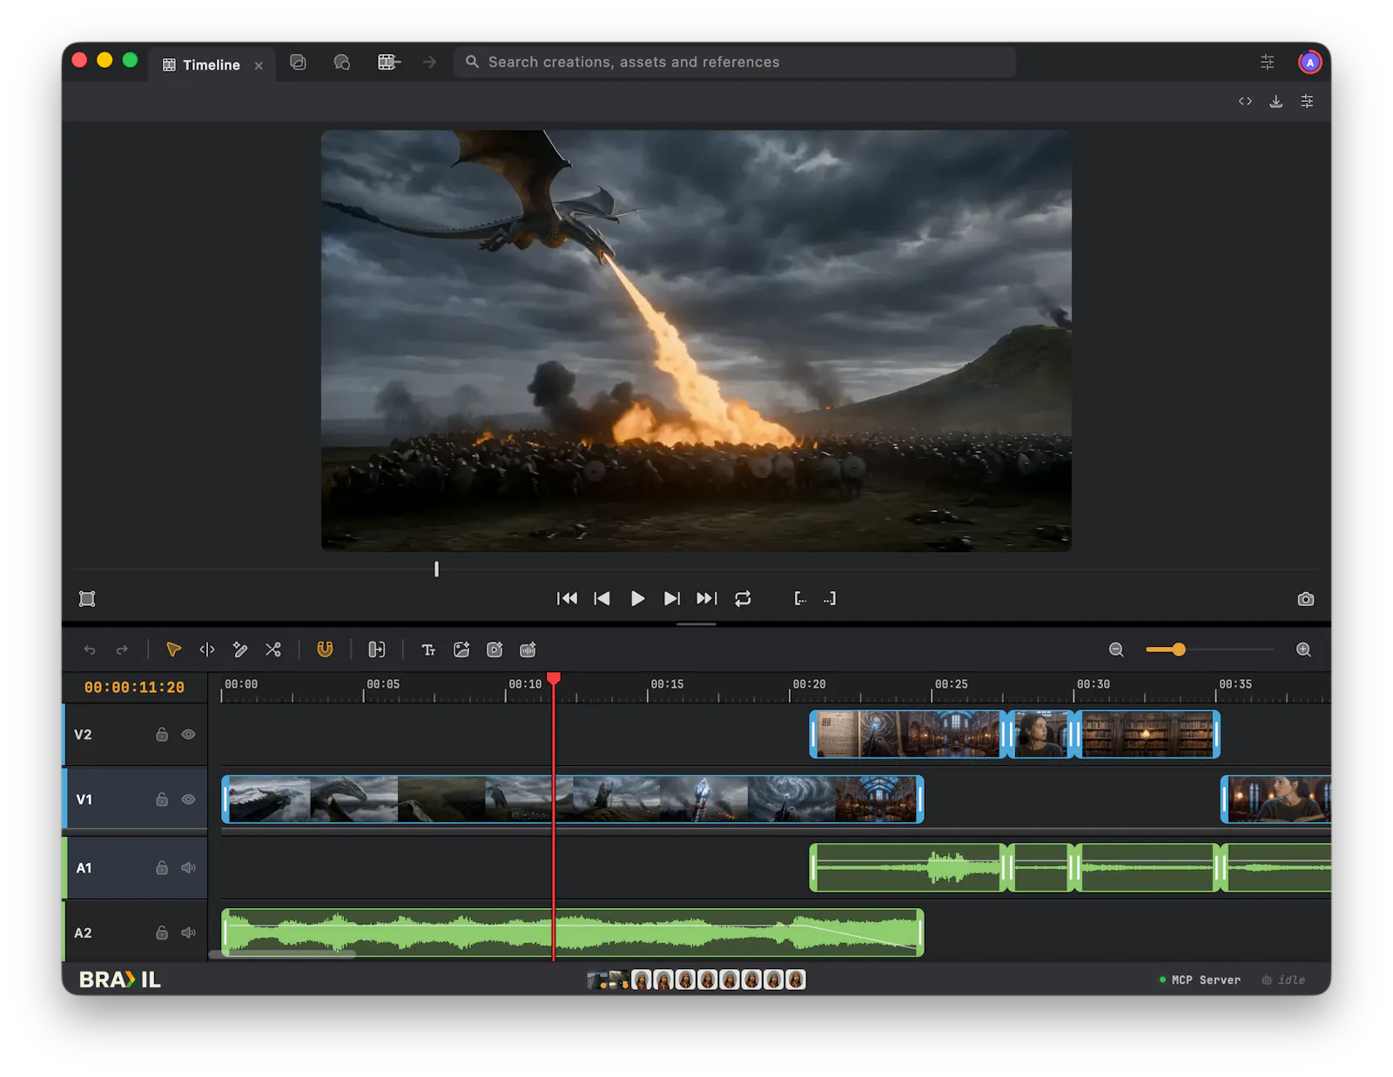Adjust the timeline zoom slider handle
1393x1077 pixels.
pos(1179,650)
